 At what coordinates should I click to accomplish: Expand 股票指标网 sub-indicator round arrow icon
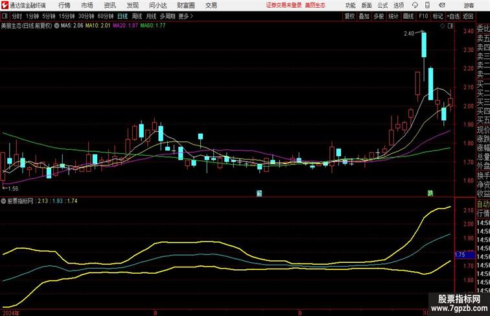[3, 201]
